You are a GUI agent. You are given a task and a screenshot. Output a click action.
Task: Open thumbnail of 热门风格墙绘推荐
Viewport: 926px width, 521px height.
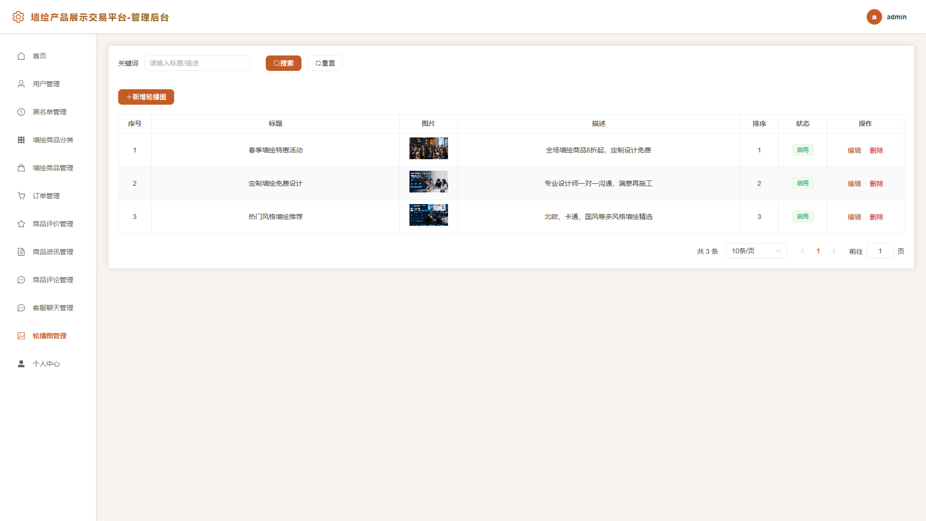428,215
